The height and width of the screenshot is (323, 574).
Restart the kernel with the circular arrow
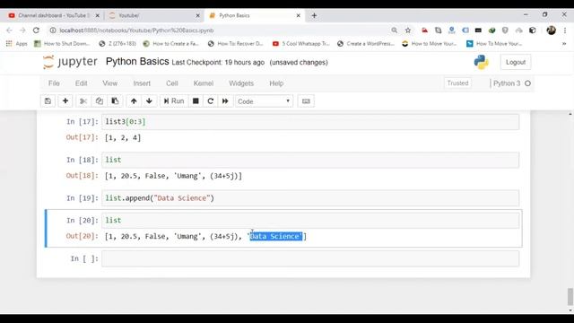pos(211,101)
